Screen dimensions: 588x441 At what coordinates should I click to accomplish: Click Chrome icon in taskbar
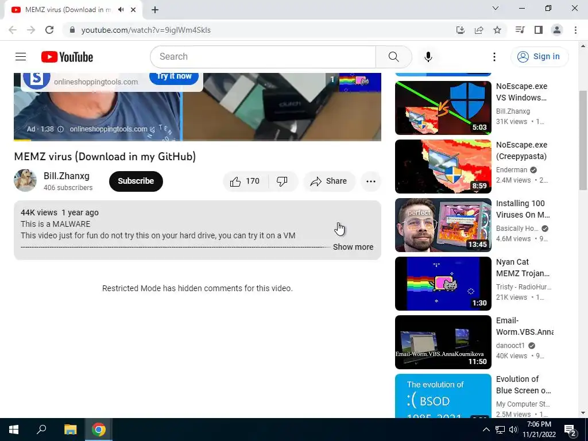99,430
